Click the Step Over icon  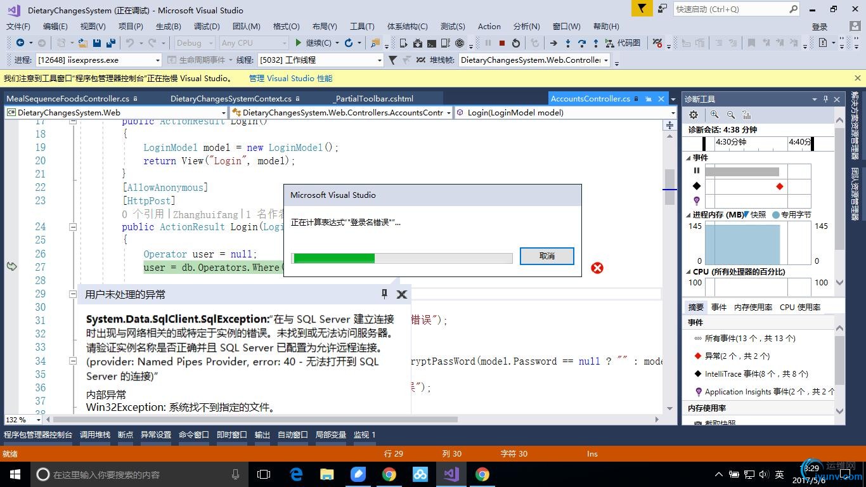click(582, 43)
